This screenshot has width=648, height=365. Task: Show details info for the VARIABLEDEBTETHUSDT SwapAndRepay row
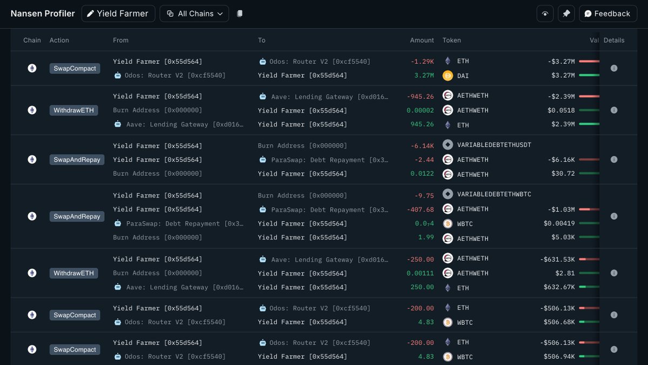point(614,160)
